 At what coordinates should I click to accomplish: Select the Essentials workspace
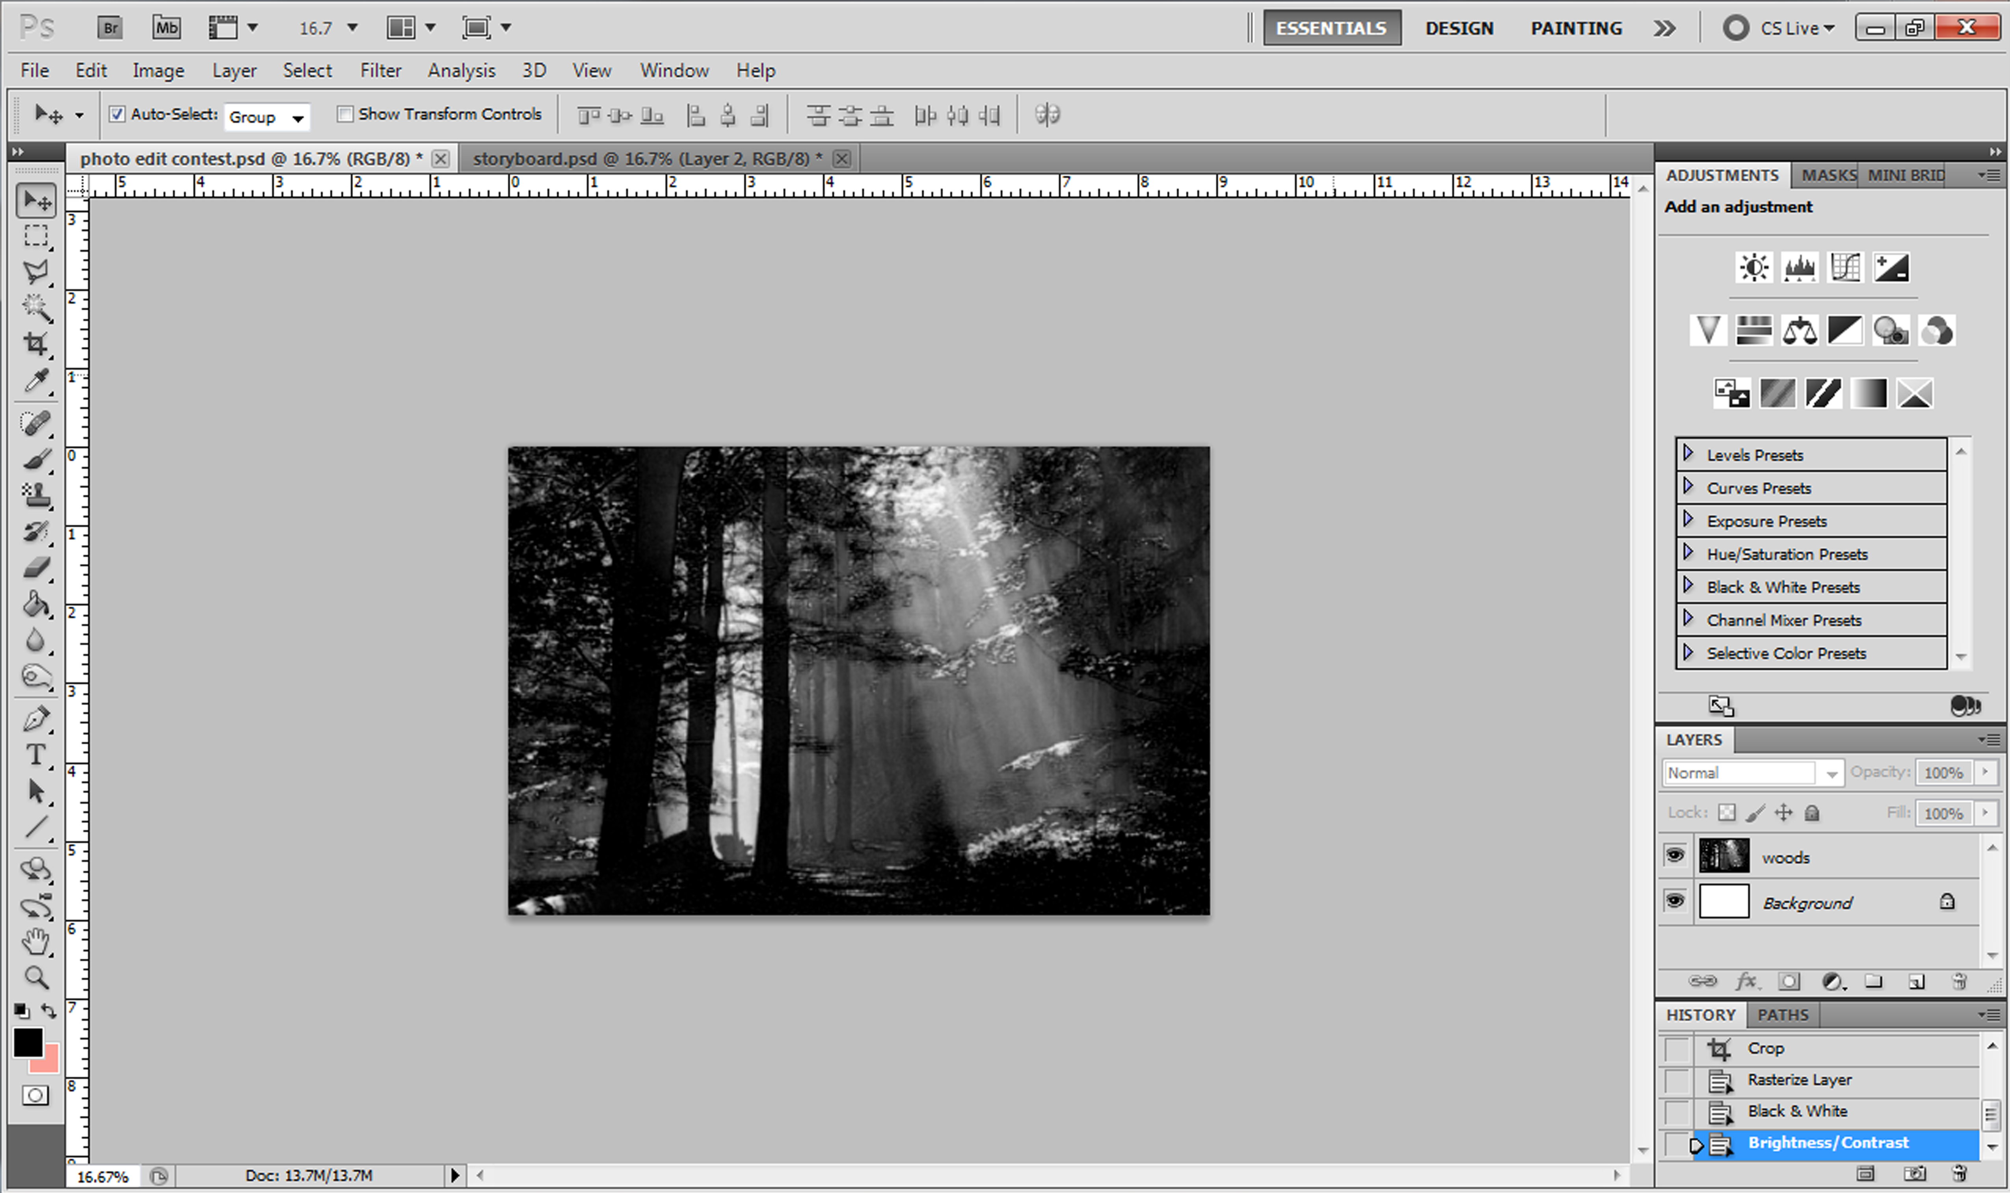point(1331,28)
